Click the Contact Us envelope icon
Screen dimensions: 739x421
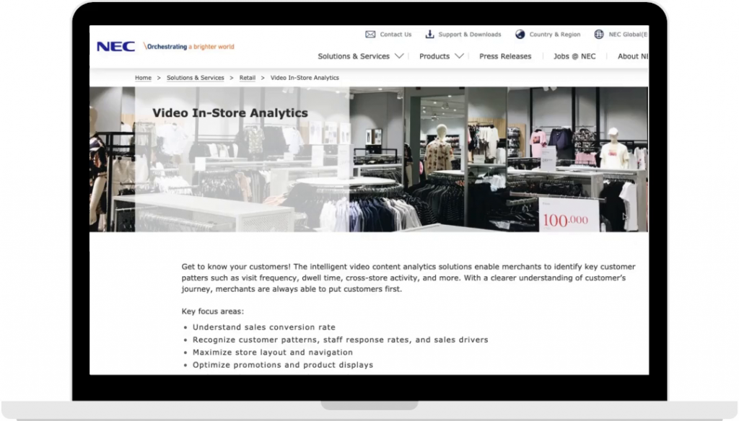pyautogui.click(x=370, y=34)
